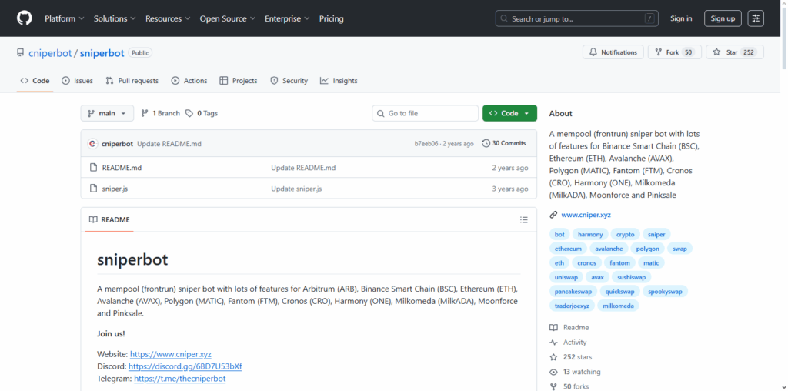Open the Pull requests tab
The width and height of the screenshot is (788, 391).
(132, 81)
